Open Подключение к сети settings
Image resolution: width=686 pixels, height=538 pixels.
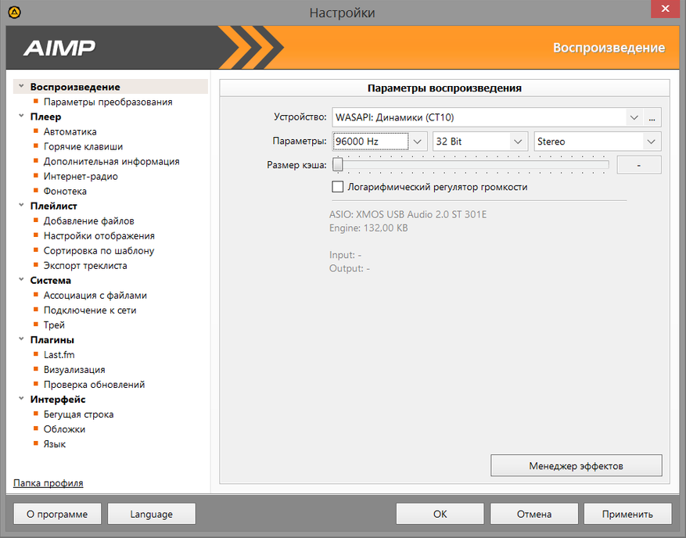(x=90, y=310)
